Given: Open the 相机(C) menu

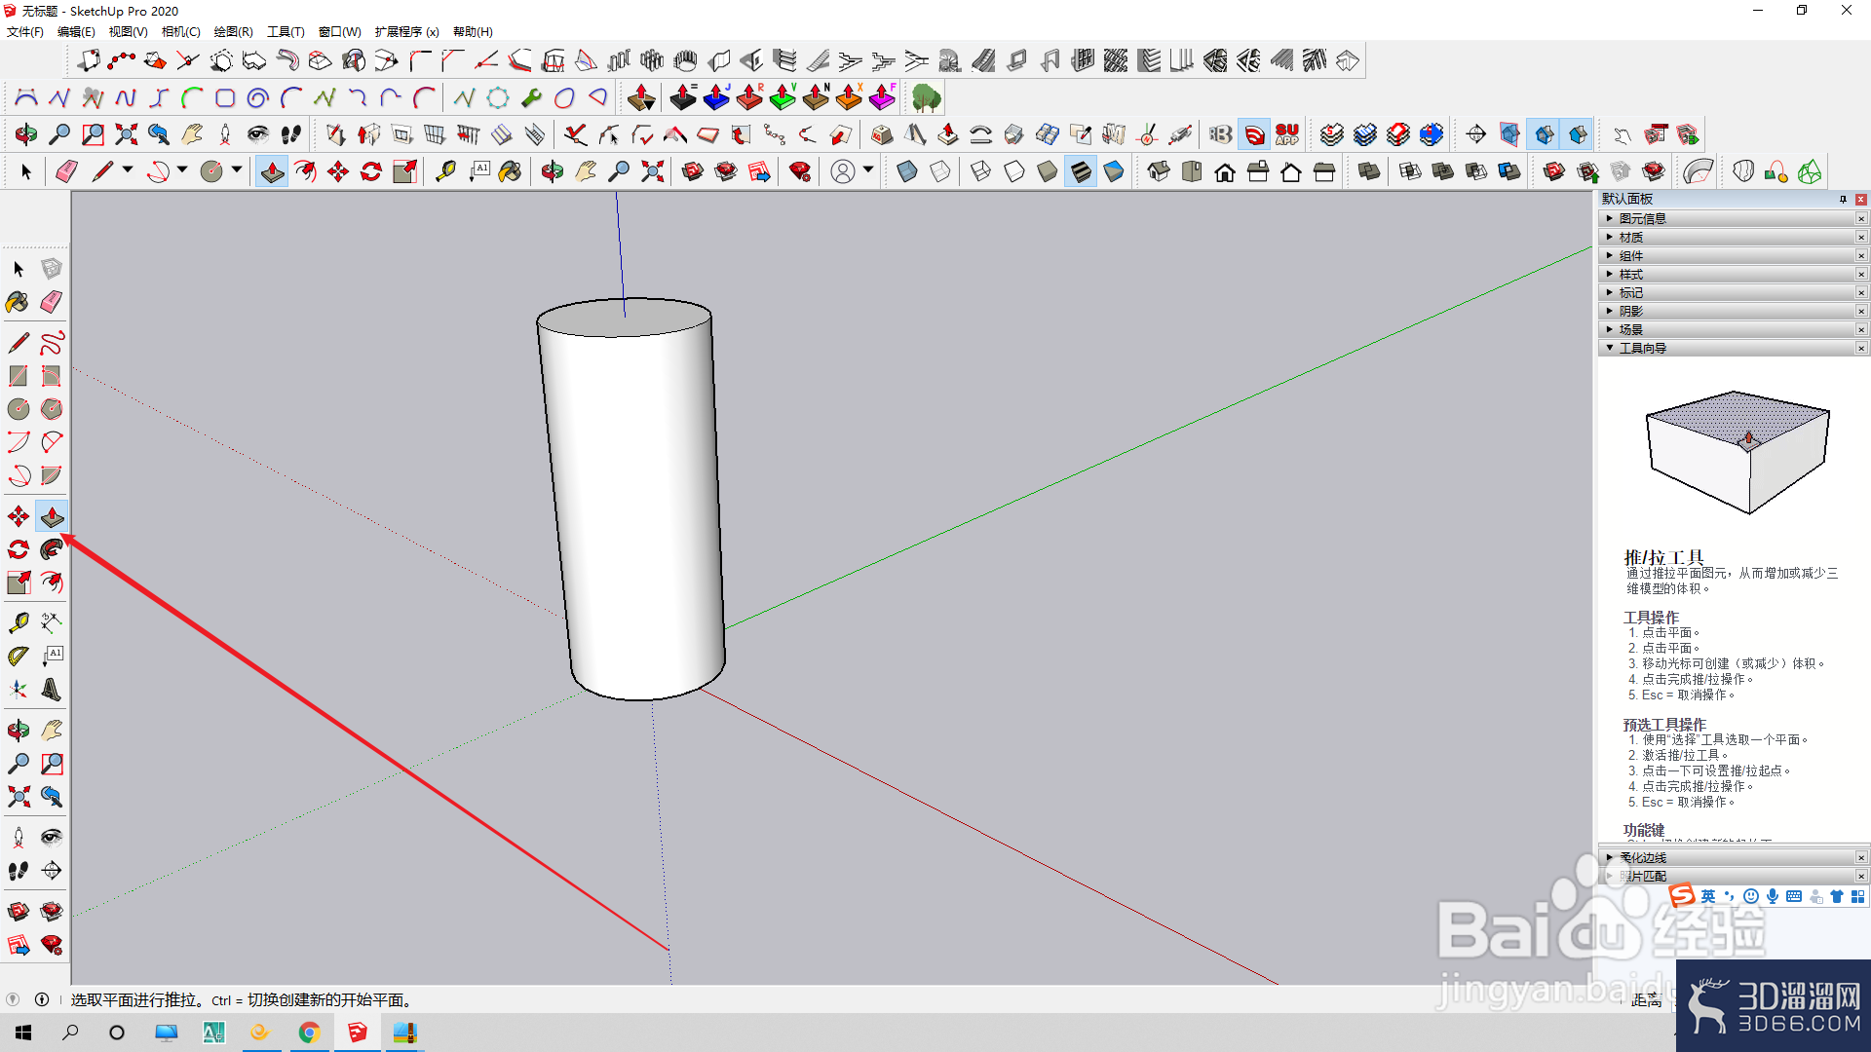Looking at the screenshot, I should pyautogui.click(x=181, y=32).
